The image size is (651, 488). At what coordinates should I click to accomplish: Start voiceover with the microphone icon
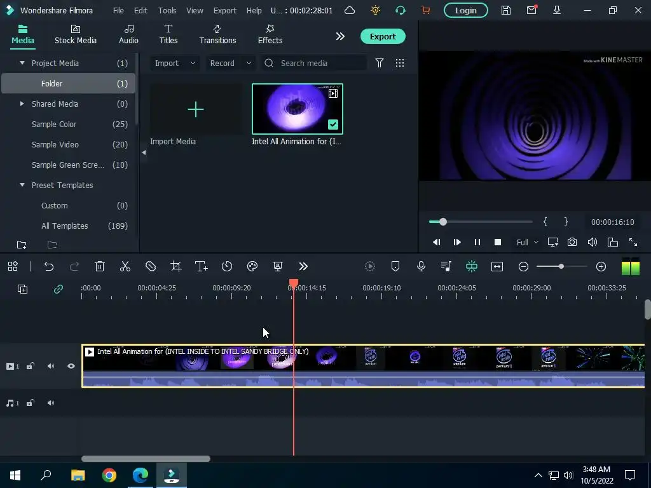coord(421,266)
